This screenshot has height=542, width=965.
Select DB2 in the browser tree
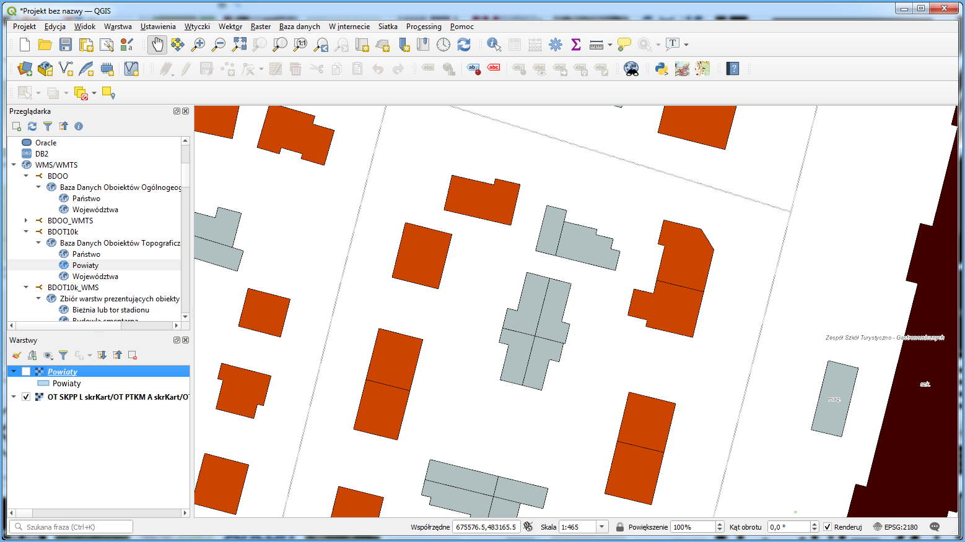pyautogui.click(x=41, y=153)
